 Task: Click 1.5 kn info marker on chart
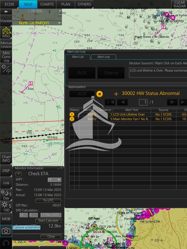coord(31,83)
